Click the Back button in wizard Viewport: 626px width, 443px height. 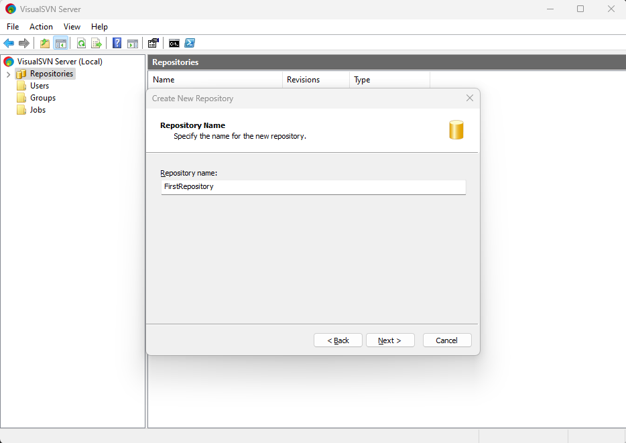point(338,340)
